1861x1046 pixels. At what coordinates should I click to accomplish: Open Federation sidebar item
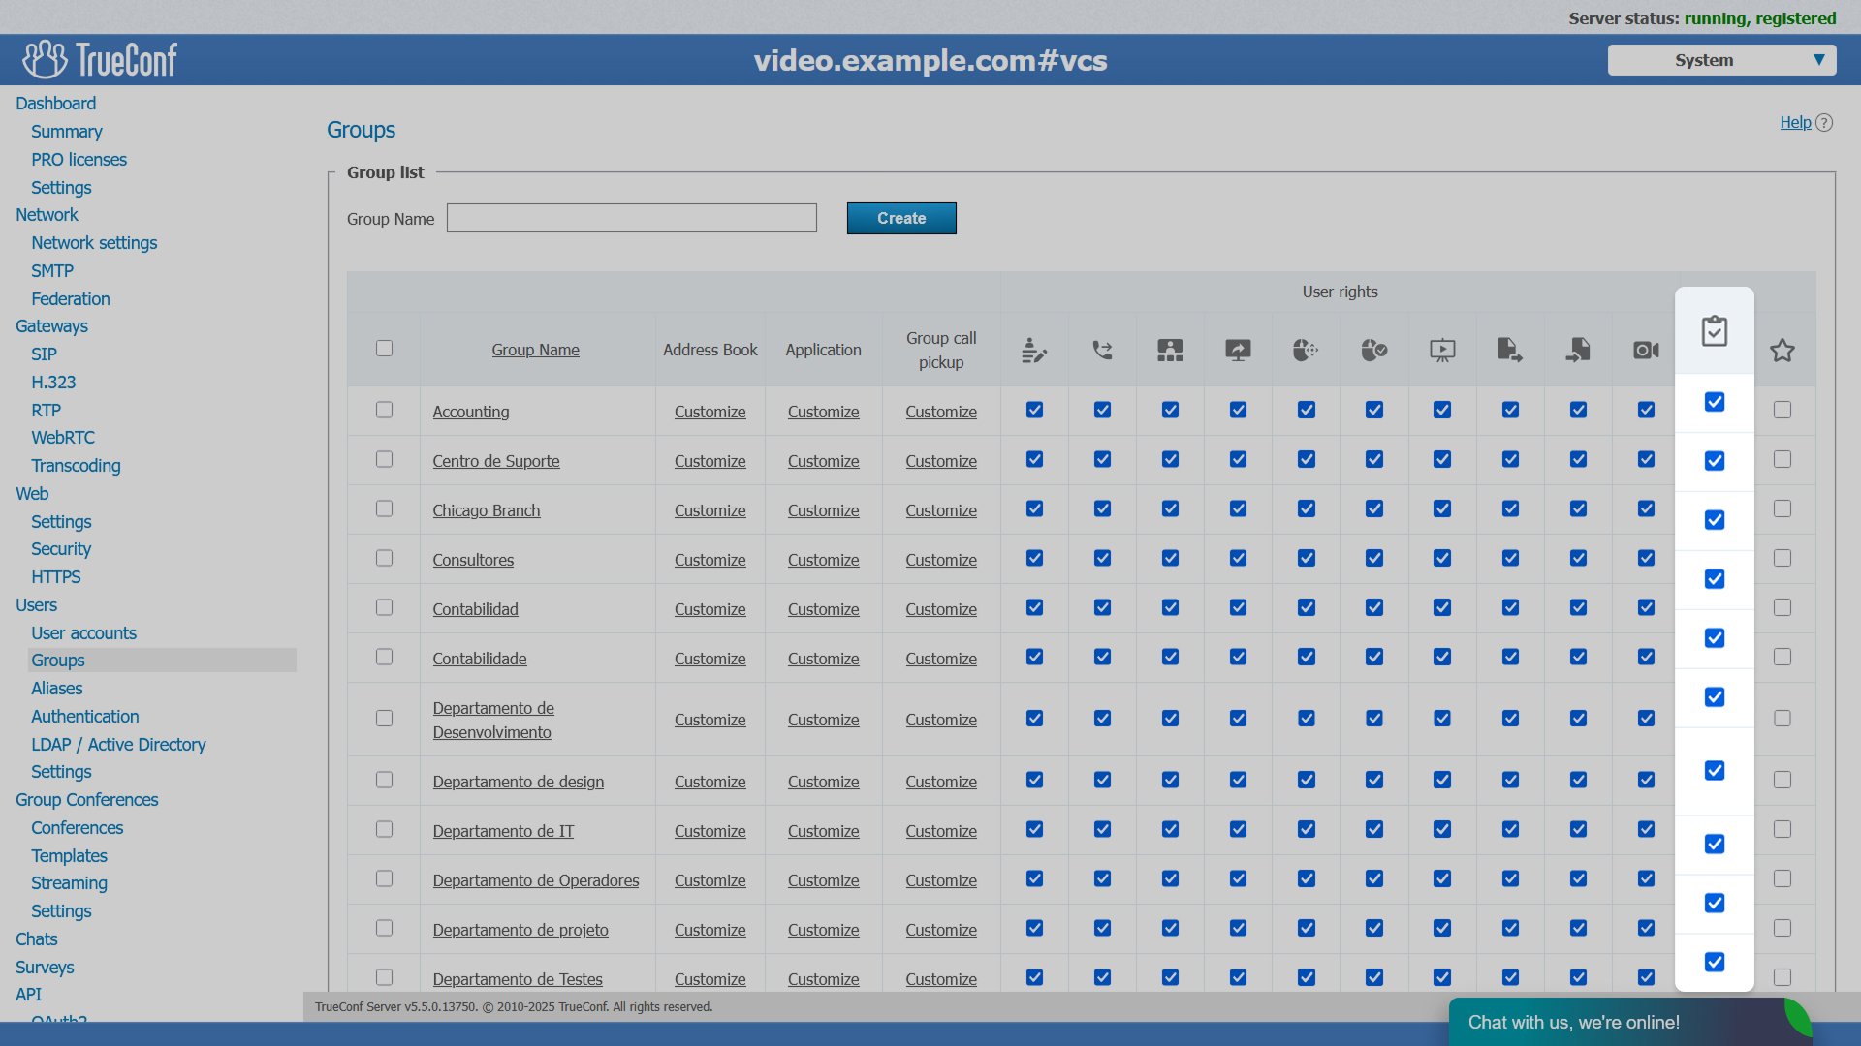[70, 299]
